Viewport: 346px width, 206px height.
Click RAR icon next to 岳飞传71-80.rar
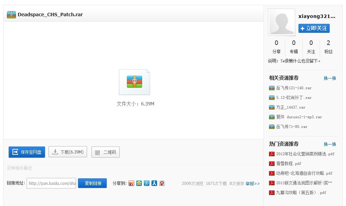coord(272,127)
